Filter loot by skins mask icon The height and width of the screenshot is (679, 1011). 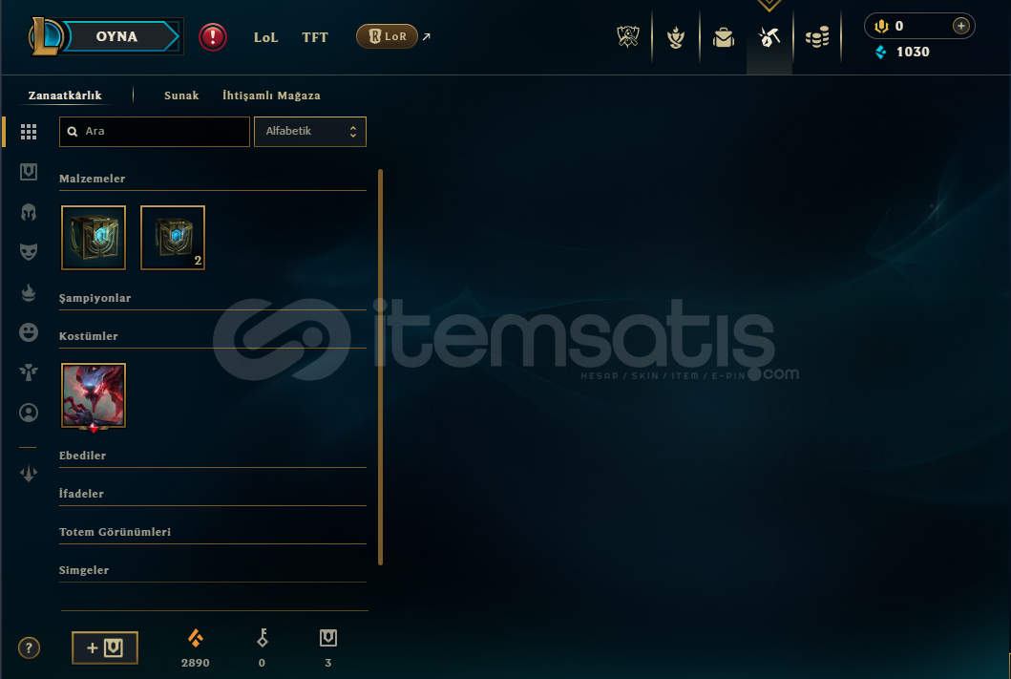(29, 251)
